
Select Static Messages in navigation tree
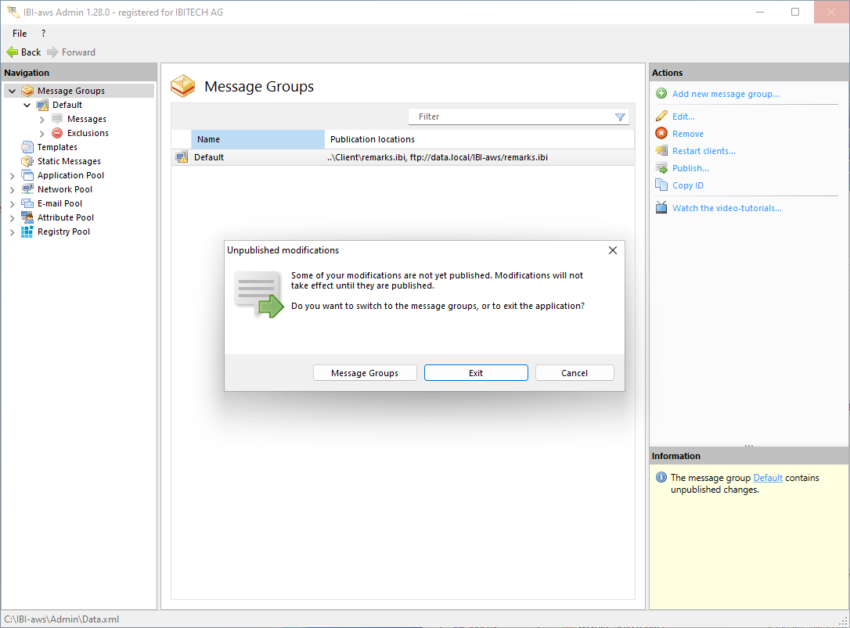(69, 161)
